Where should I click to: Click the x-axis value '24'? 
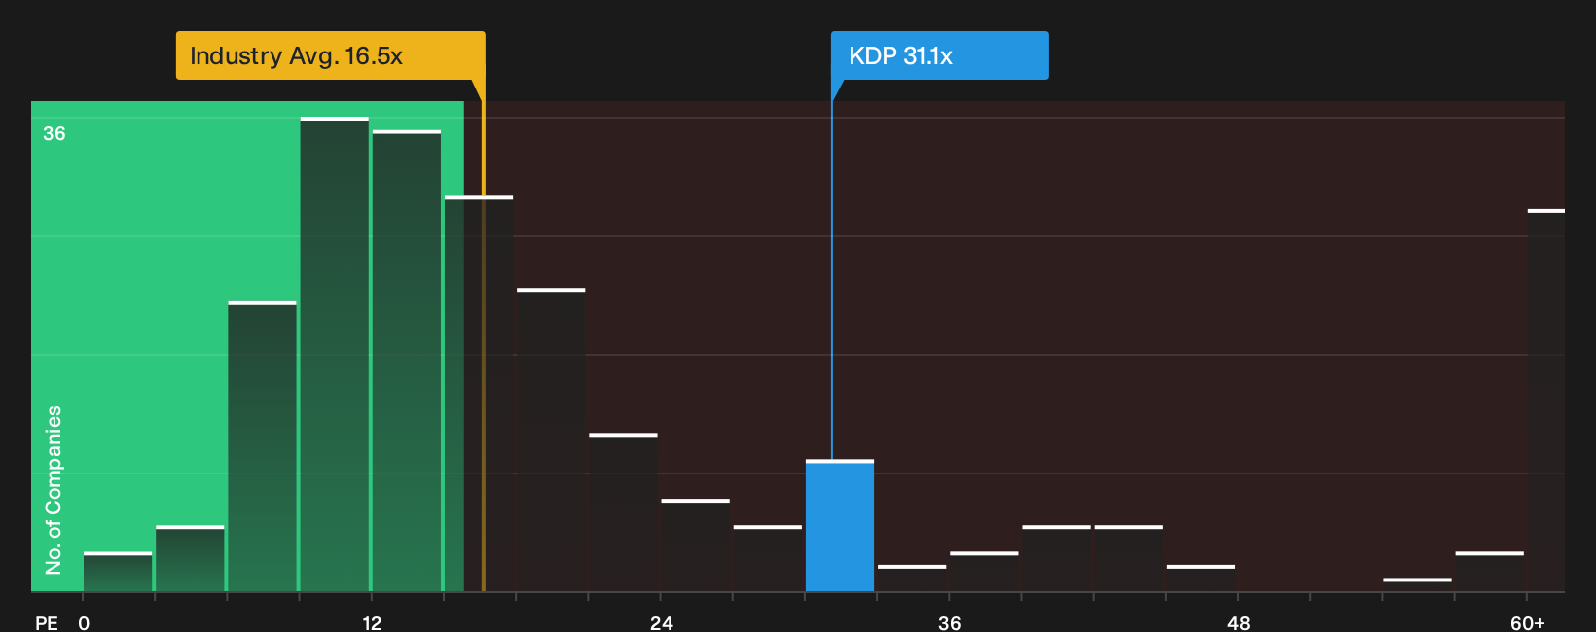[661, 622]
